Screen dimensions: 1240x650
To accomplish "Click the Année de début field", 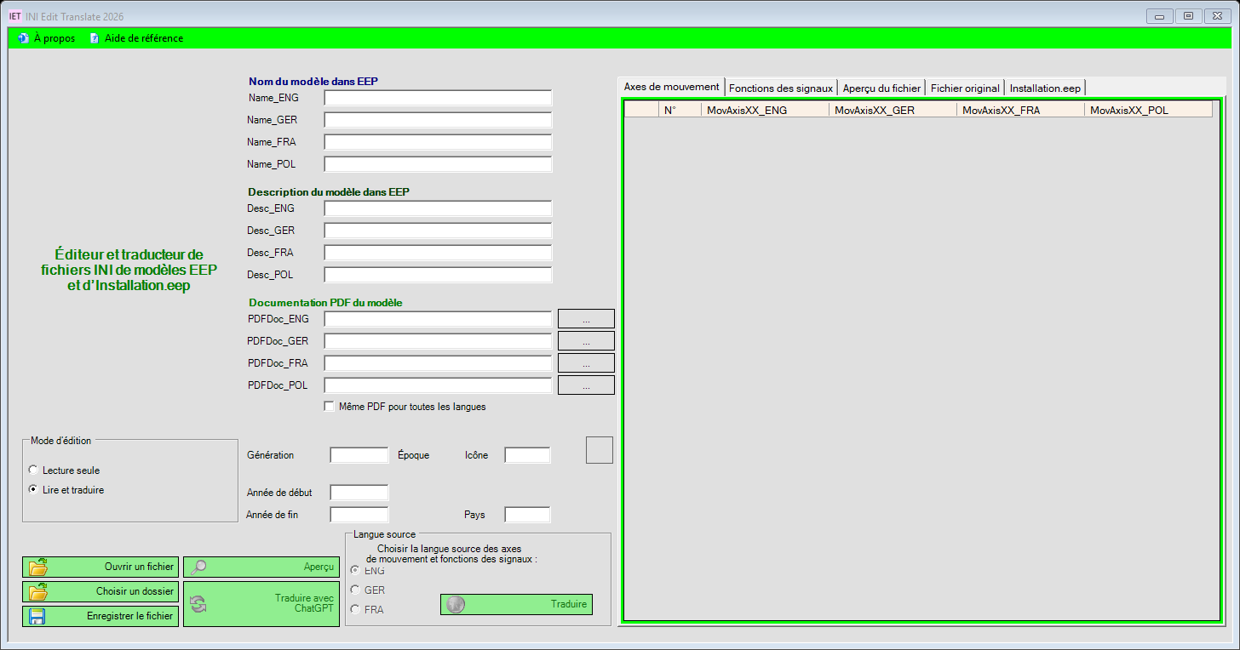I will tap(359, 493).
